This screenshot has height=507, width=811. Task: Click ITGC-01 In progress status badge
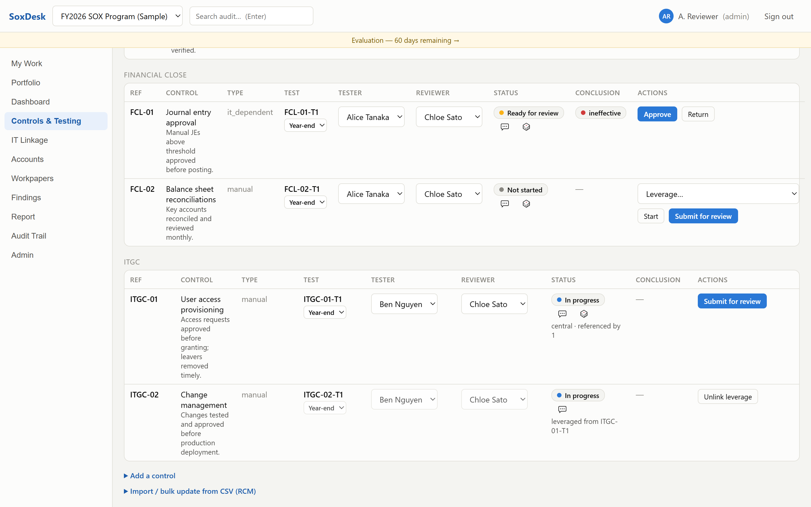[578, 300]
